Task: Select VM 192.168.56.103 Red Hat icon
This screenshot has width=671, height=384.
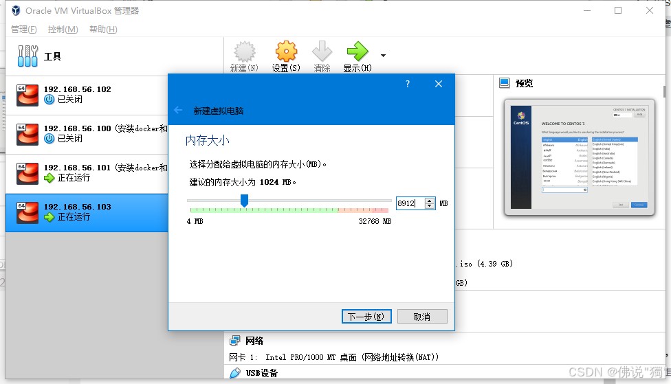Action: (27, 213)
